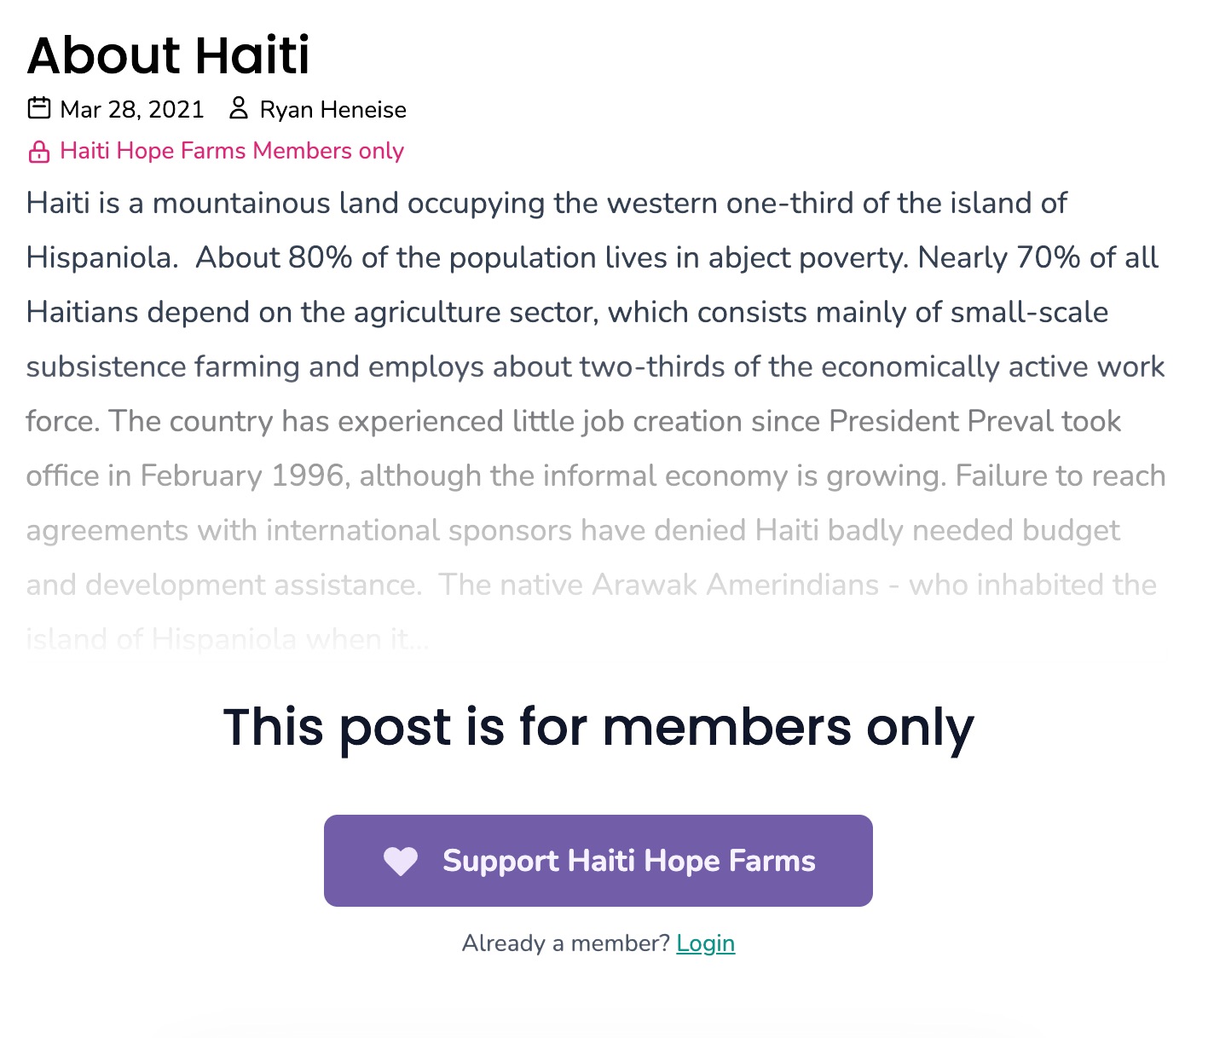1214x1038 pixels.
Task: Click the 80% figure in the paragraph
Action: coord(320,258)
